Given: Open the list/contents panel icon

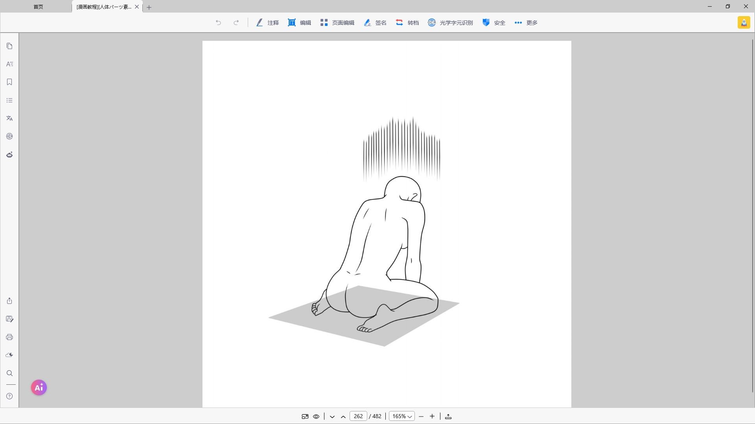Looking at the screenshot, I should coord(9,101).
